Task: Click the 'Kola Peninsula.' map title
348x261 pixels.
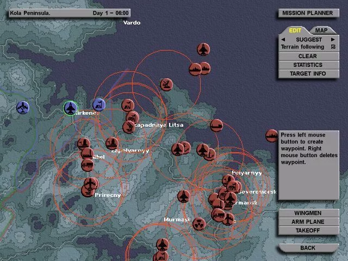Action: (30, 13)
